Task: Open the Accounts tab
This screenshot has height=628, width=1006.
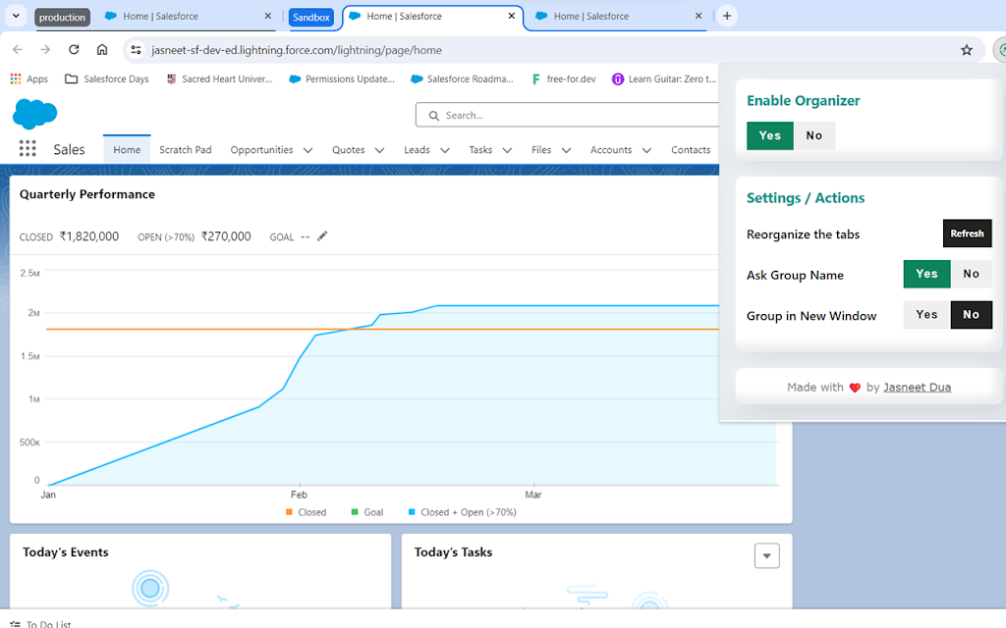Action: click(611, 150)
